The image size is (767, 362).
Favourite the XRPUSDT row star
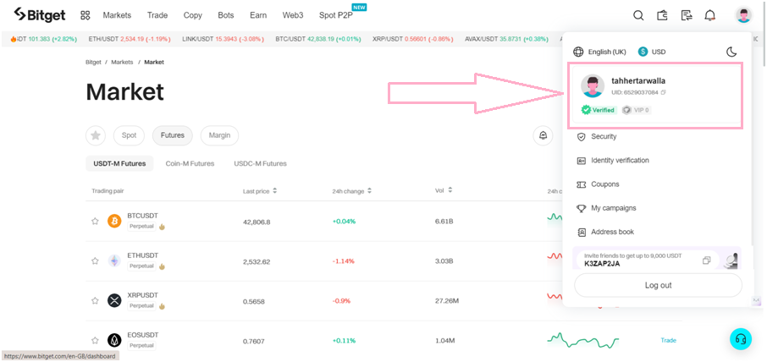tap(95, 300)
